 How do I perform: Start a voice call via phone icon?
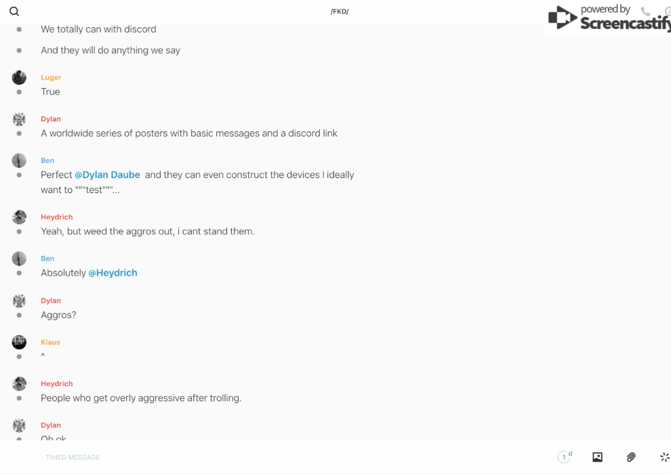point(645,12)
